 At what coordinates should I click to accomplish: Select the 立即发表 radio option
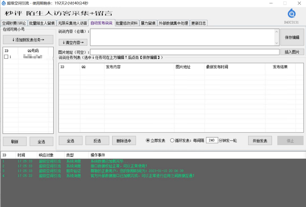pos(155,141)
